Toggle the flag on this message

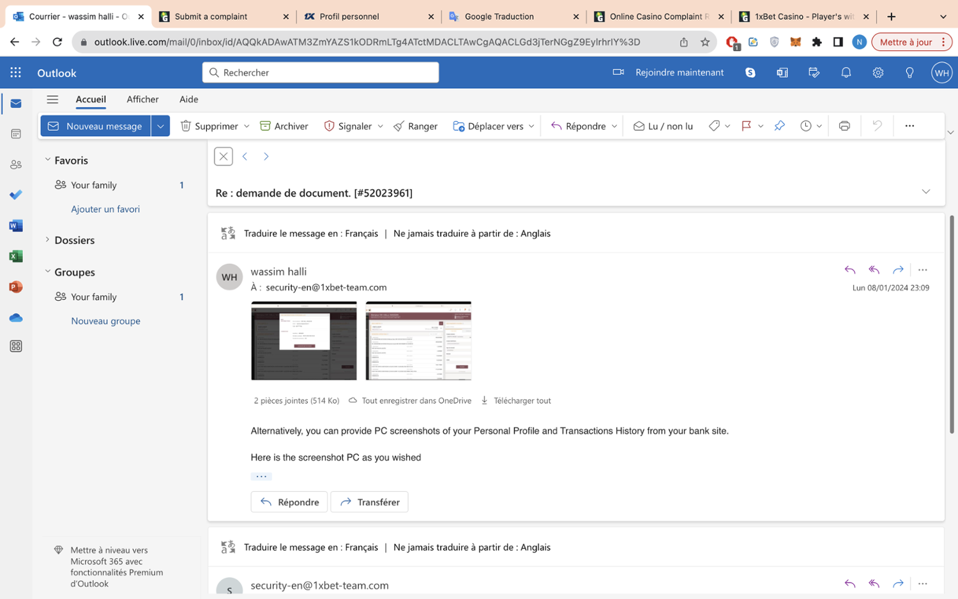point(746,126)
